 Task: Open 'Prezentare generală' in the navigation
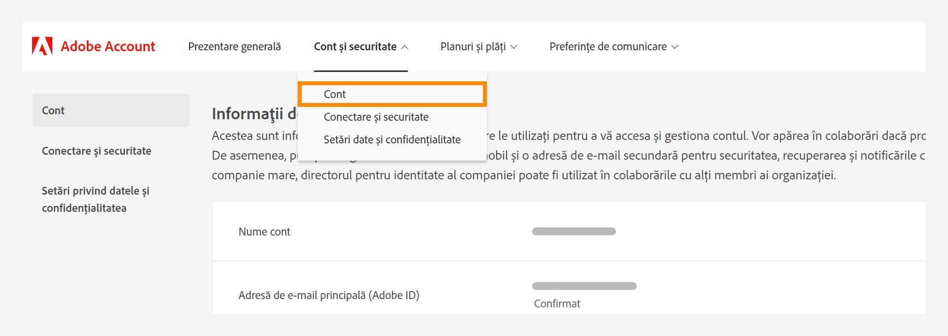click(234, 46)
